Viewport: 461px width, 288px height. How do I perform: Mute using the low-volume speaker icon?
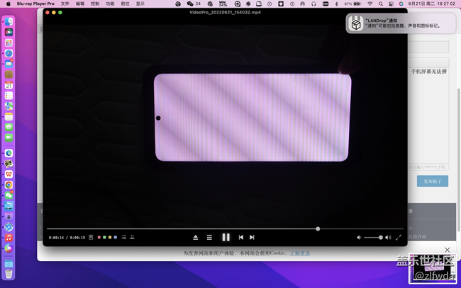[359, 238]
